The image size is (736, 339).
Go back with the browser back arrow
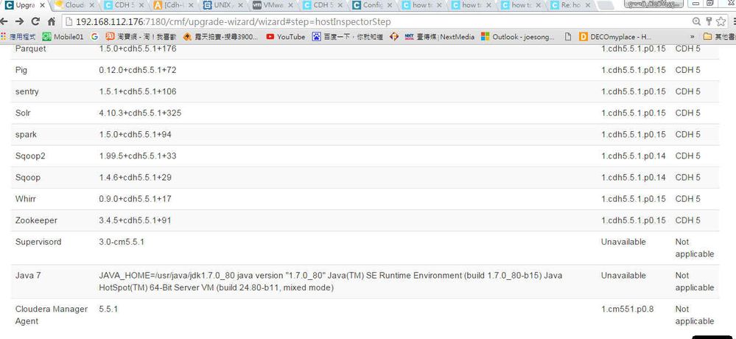[x=4, y=21]
